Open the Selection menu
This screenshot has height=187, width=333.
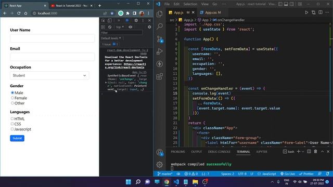(x=190, y=4)
